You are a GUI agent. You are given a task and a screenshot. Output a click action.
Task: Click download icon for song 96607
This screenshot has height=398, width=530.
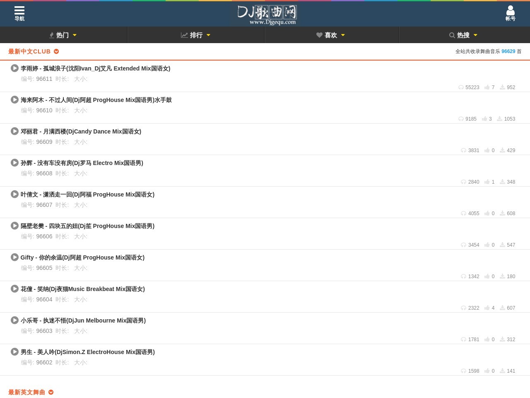click(502, 213)
